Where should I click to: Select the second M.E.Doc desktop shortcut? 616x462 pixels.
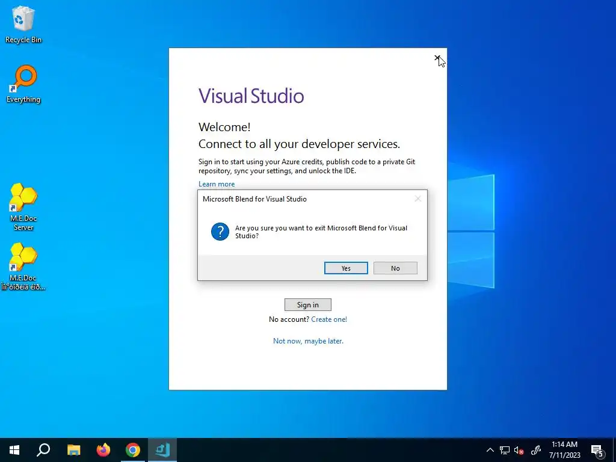point(23,266)
